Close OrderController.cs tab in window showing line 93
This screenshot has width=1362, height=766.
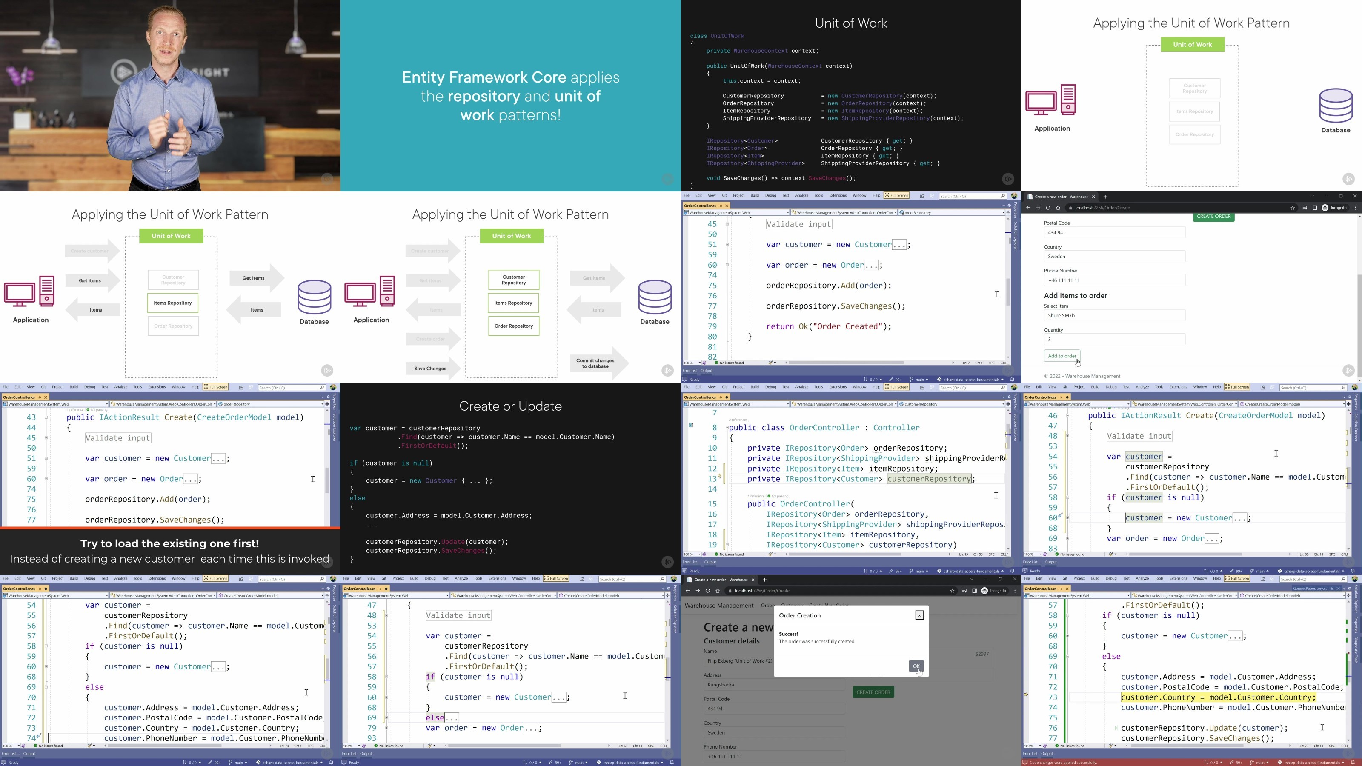click(386, 589)
